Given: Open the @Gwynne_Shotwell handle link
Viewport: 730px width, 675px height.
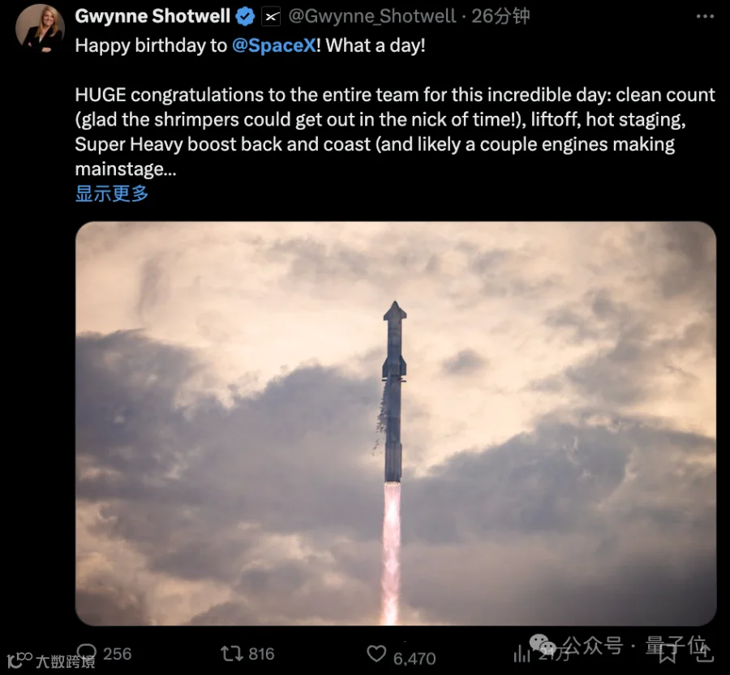Looking at the screenshot, I should click(372, 17).
